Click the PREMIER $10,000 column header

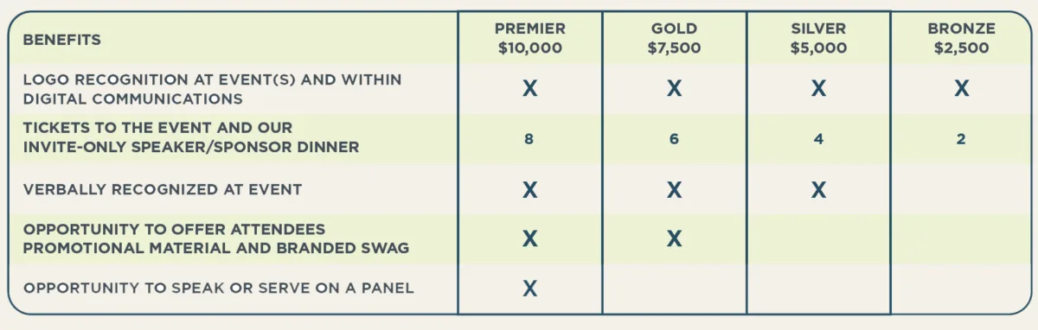tap(529, 39)
